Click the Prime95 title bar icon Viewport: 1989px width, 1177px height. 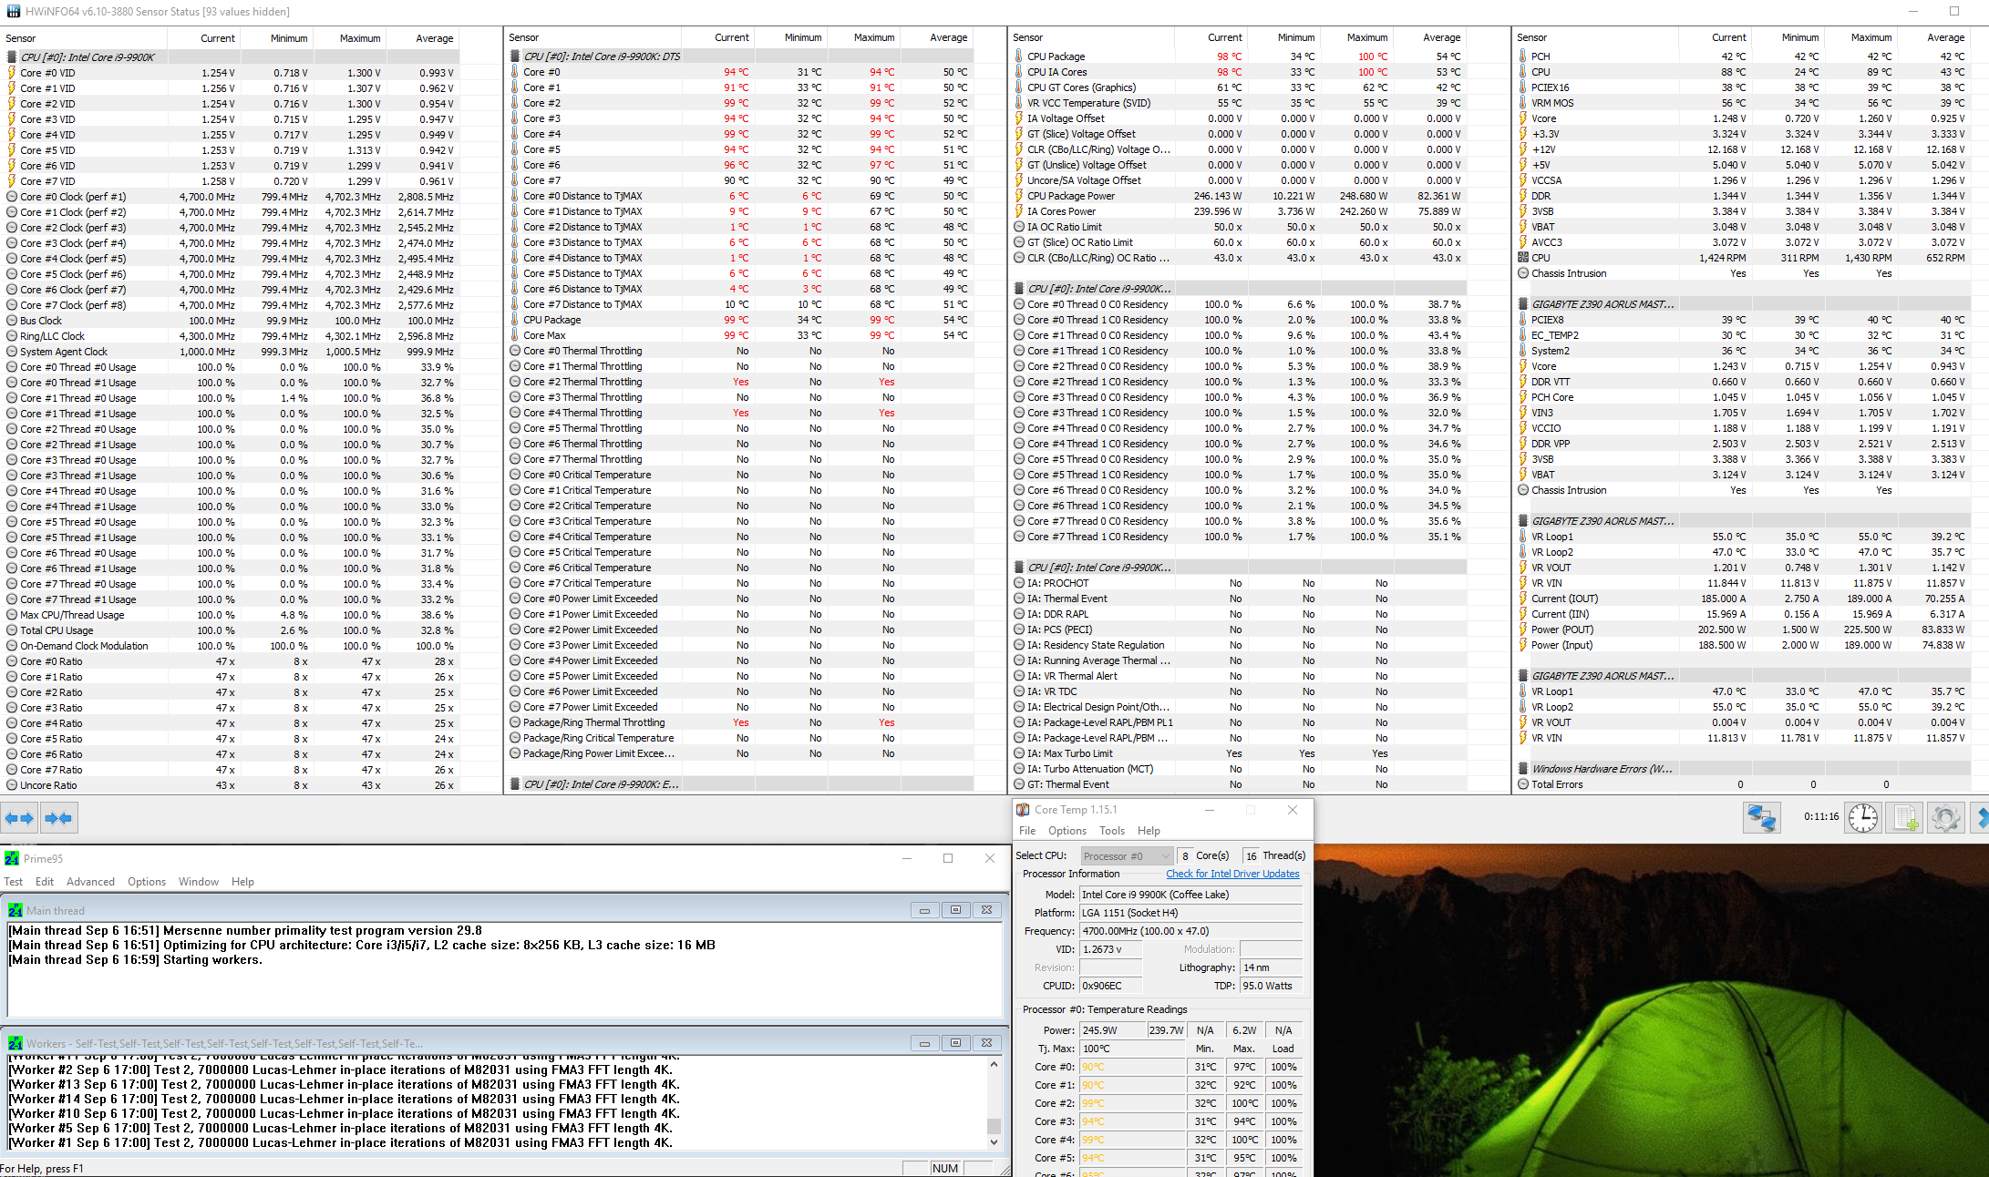pyautogui.click(x=12, y=858)
